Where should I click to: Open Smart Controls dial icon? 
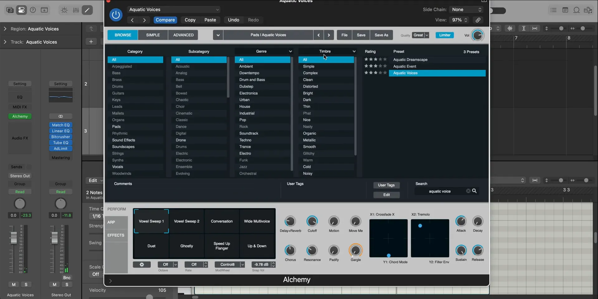pos(64,10)
